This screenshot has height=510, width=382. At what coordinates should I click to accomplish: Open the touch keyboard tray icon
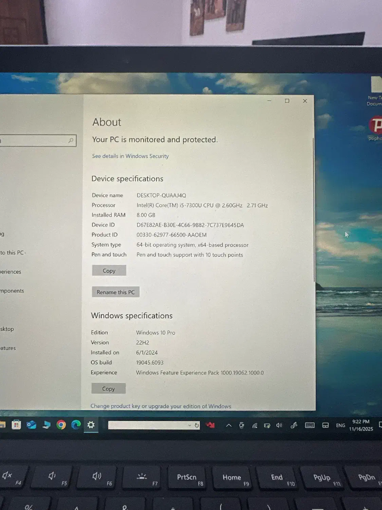pyautogui.click(x=310, y=425)
